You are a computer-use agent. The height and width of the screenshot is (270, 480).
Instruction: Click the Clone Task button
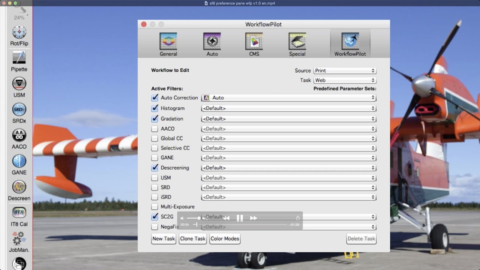pos(193,238)
